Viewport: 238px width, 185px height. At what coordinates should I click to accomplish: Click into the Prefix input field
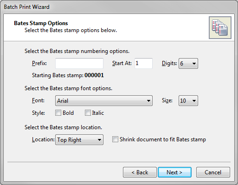(x=79, y=63)
